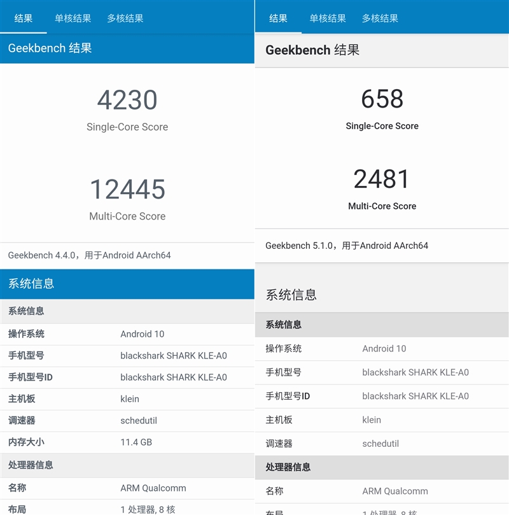The width and height of the screenshot is (509, 515).
Task: Click 调速器 label in left panel
Action: [22, 420]
